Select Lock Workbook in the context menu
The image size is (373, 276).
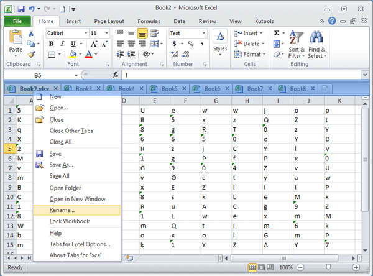(x=70, y=221)
